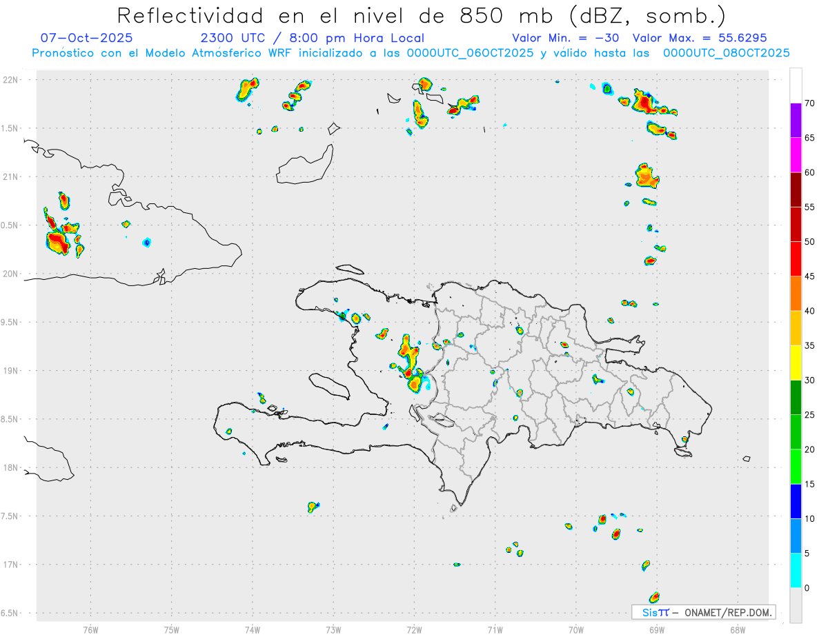Pick the purple 65-70 dBZ color band
This screenshot has height=639, width=828.
point(796,120)
